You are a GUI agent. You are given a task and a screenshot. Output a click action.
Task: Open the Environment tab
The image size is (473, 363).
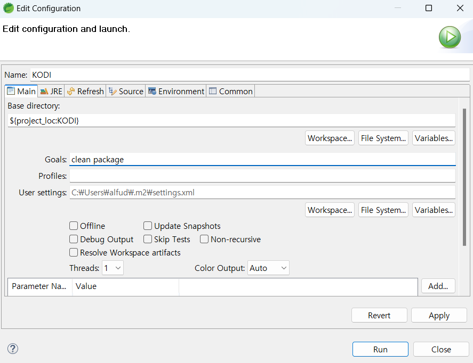pyautogui.click(x=176, y=91)
